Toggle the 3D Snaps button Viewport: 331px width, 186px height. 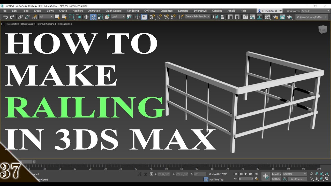point(152,17)
